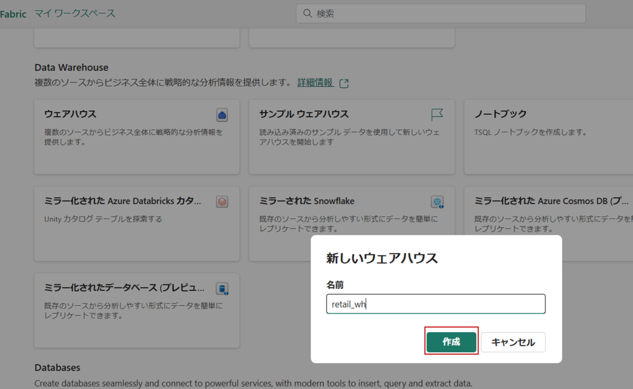The height and width of the screenshot is (389, 633).
Task: Click the ミラーされた Snowflake card icon
Action: point(437,202)
